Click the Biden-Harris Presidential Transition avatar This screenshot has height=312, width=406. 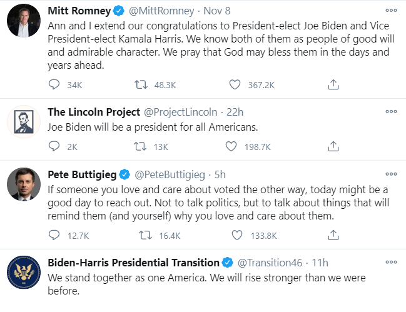point(24,272)
